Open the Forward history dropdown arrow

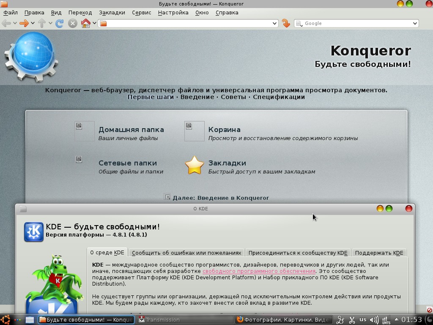coord(33,23)
